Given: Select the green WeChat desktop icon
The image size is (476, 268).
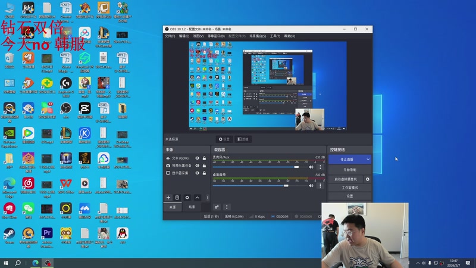Looking at the screenshot, I should (28, 211).
